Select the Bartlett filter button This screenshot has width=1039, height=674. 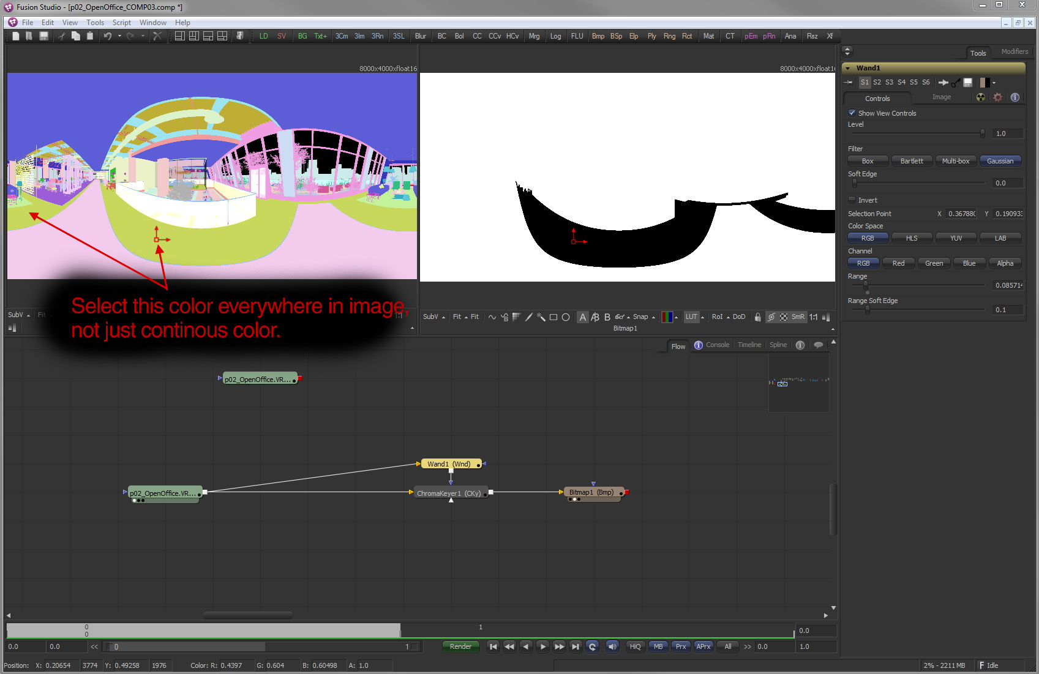(x=912, y=161)
